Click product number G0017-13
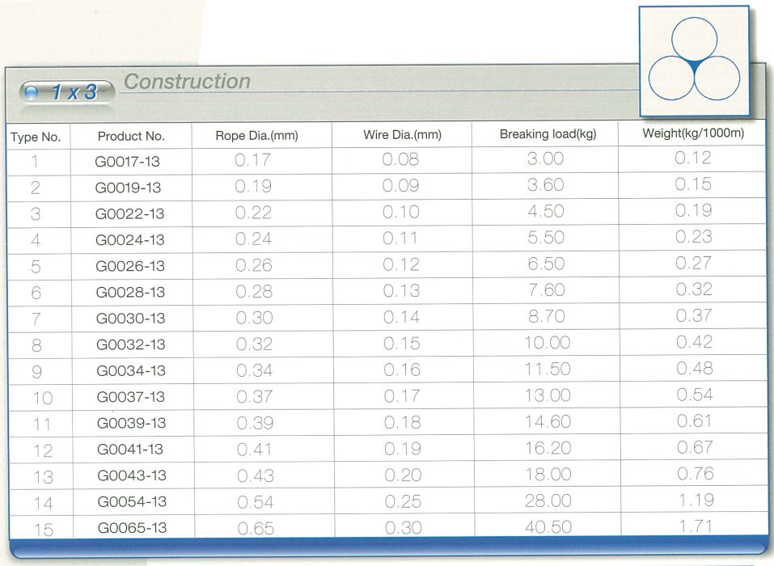This screenshot has width=774, height=566. pos(127,162)
